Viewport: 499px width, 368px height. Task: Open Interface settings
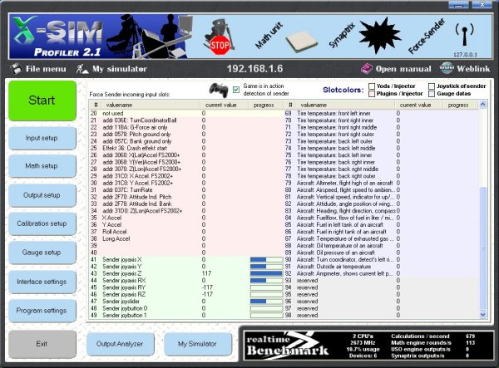click(x=42, y=282)
